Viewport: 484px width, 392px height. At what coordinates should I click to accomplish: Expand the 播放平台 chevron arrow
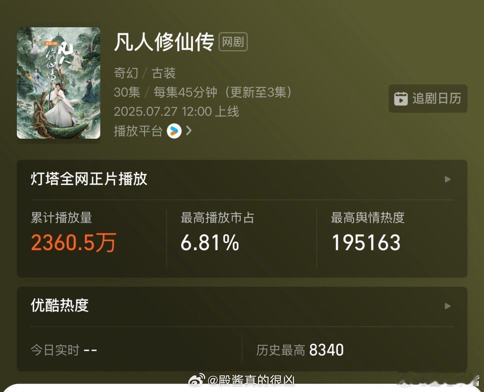pos(189,131)
